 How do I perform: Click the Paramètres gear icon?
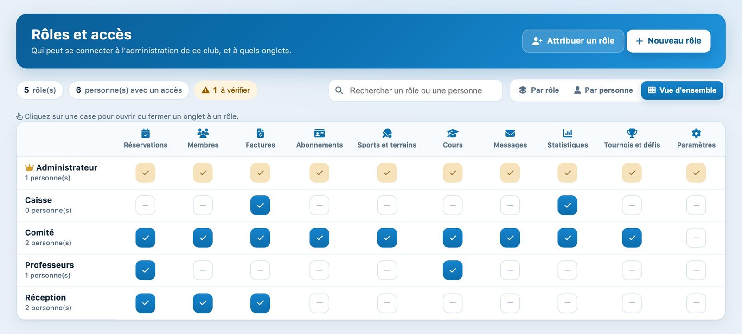(696, 134)
